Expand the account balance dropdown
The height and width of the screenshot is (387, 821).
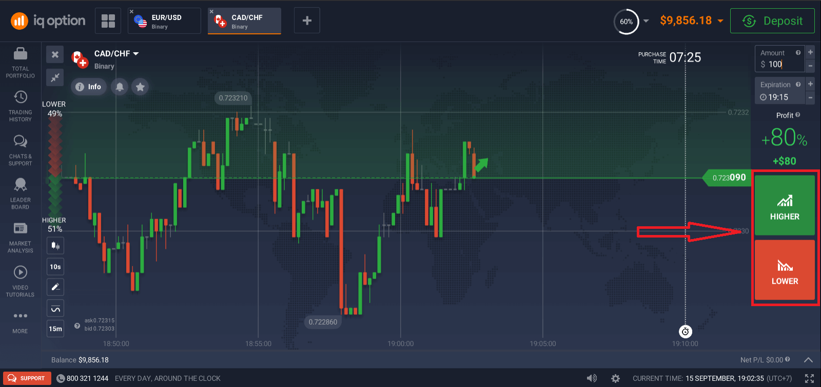click(720, 21)
